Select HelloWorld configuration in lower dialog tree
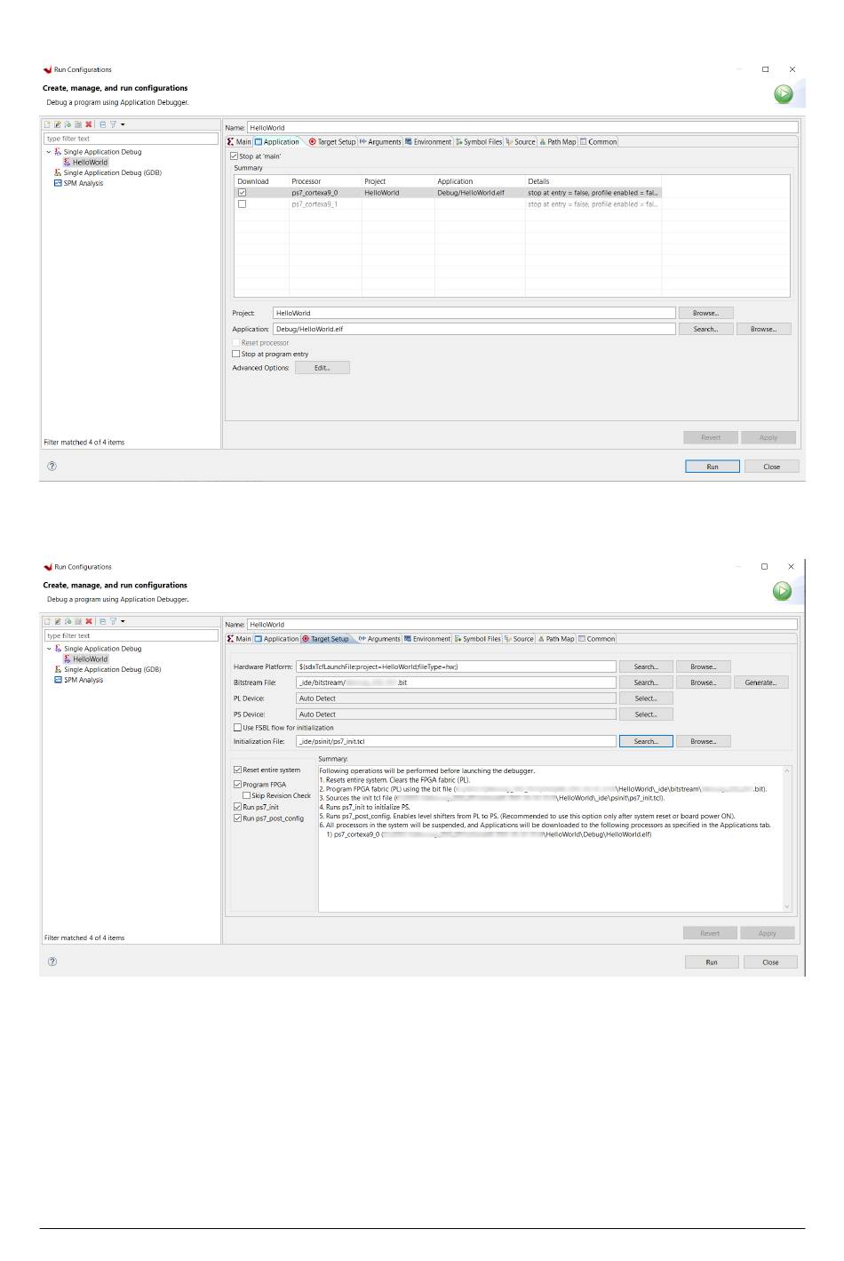This screenshot has height=1261, width=844. pyautogui.click(x=90, y=658)
